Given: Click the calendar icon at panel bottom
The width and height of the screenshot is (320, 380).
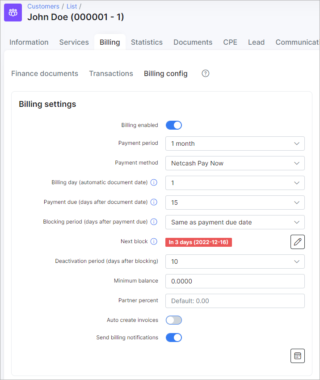Looking at the screenshot, I should (298, 356).
